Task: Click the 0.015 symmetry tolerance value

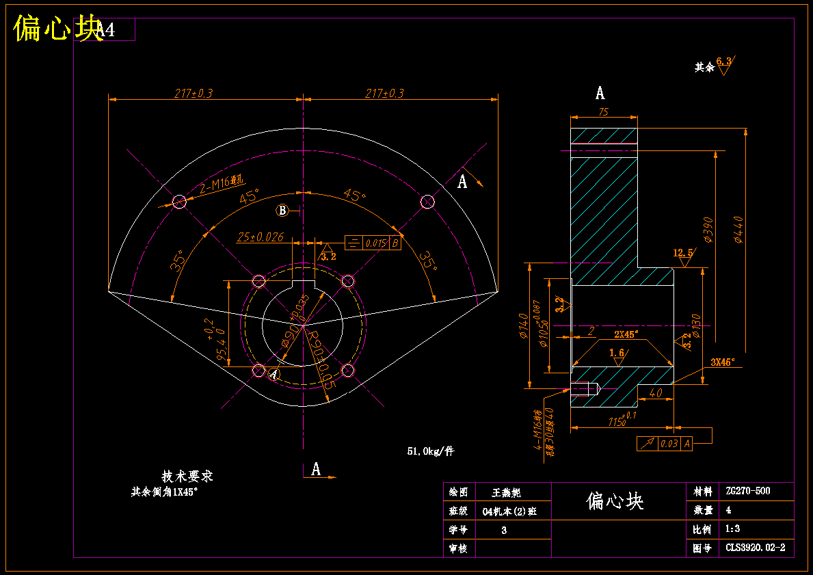Action: [x=375, y=243]
